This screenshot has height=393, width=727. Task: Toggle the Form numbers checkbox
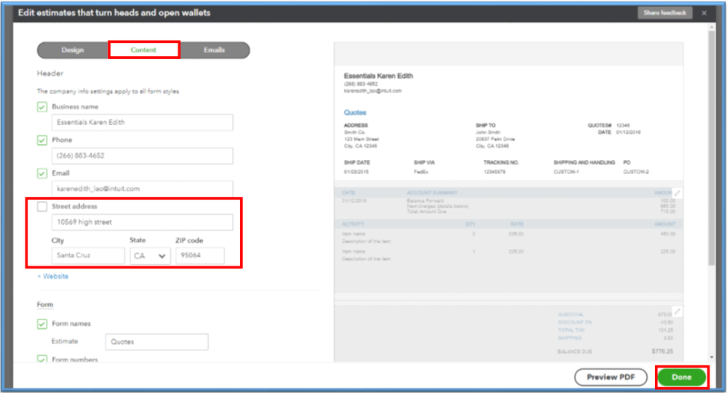pyautogui.click(x=42, y=360)
